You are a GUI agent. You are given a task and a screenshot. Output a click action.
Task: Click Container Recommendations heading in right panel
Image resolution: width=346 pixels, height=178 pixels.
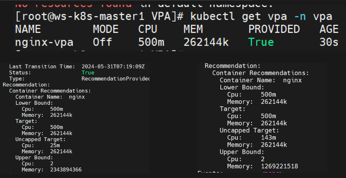260,73
